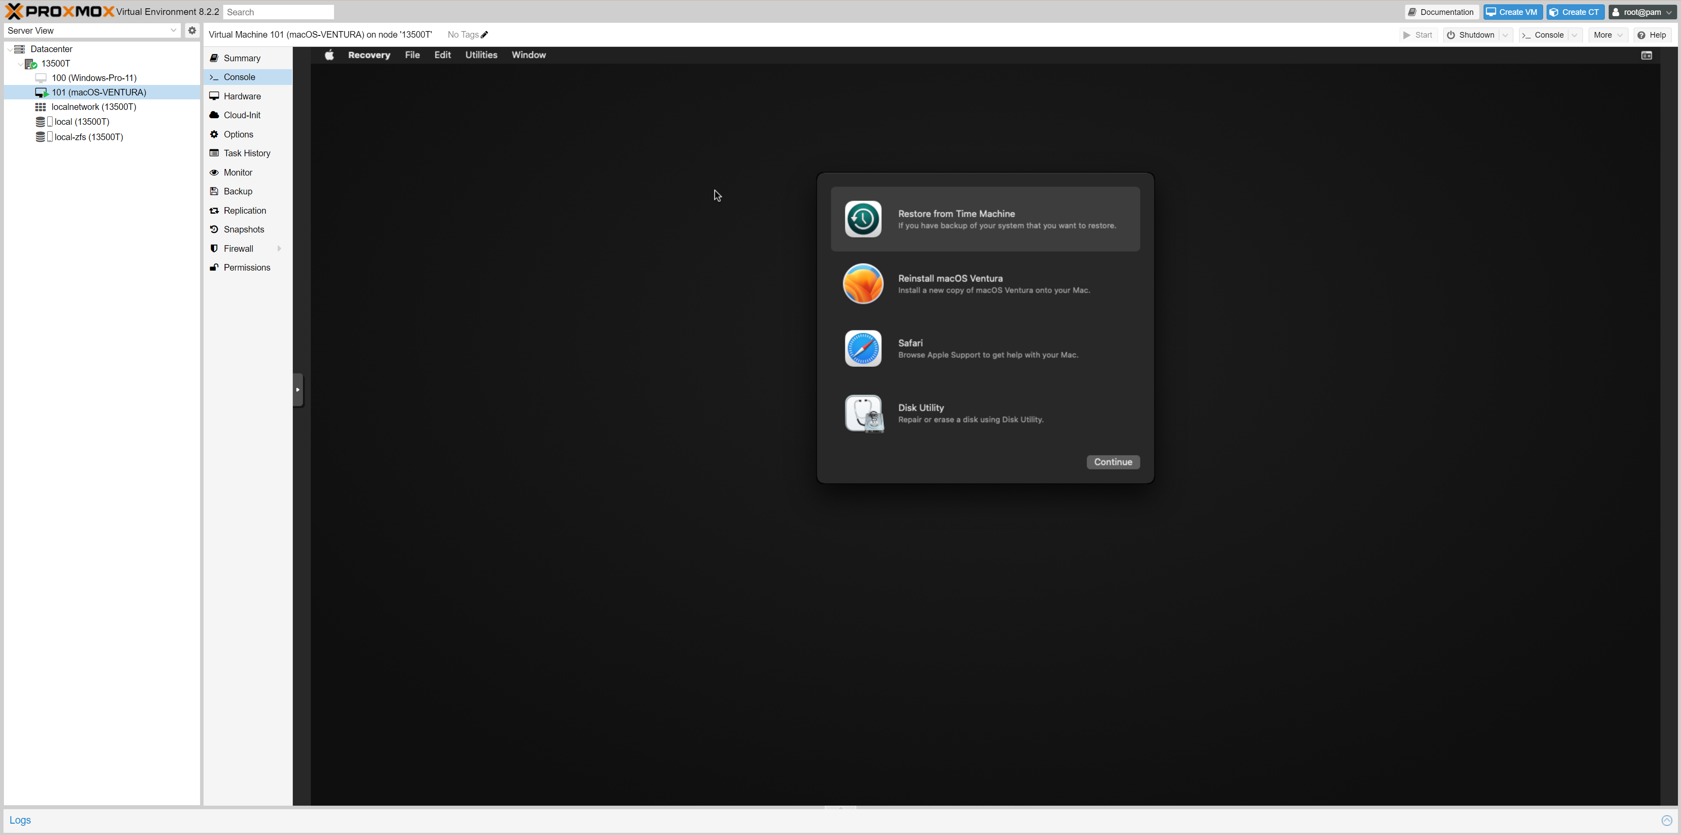The width and height of the screenshot is (1681, 835).
Task: Click the Safari compass icon
Action: (863, 349)
